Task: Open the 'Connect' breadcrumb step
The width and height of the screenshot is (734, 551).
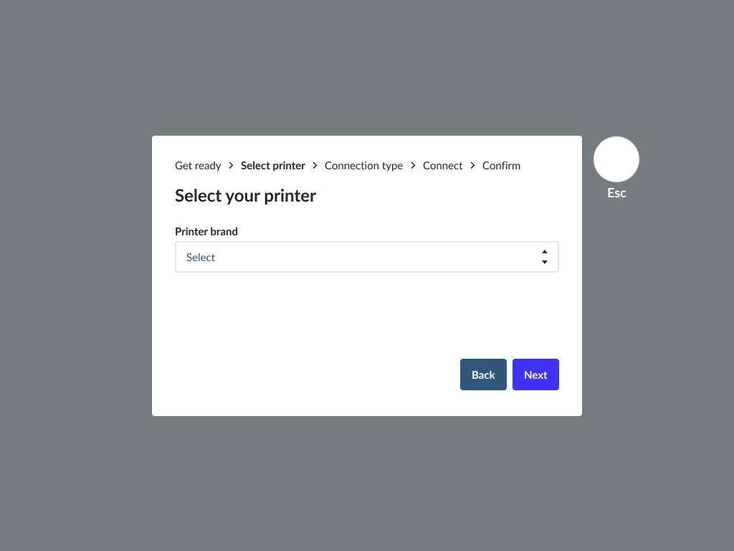Action: (x=443, y=166)
